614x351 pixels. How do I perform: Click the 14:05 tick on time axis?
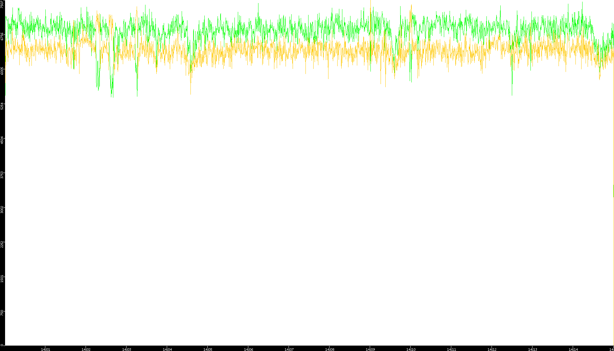point(208,349)
